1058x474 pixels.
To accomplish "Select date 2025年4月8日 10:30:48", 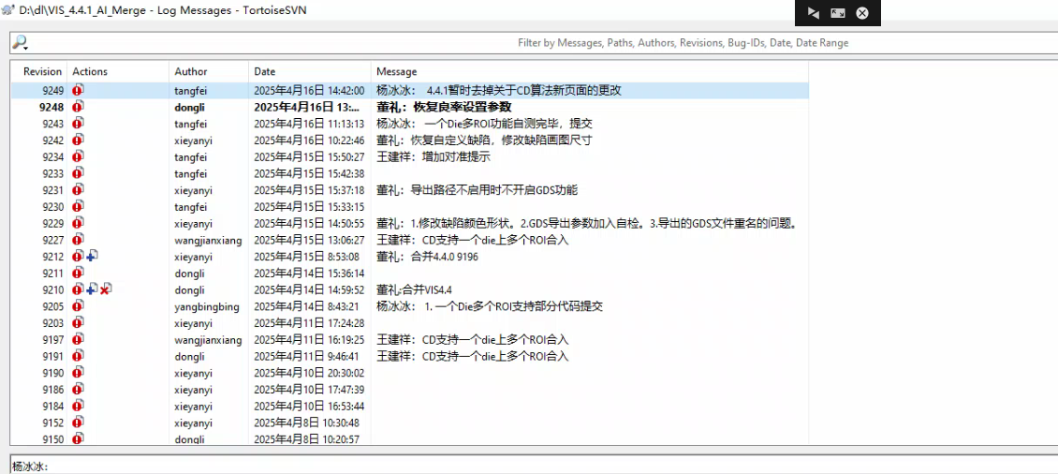I will [306, 423].
